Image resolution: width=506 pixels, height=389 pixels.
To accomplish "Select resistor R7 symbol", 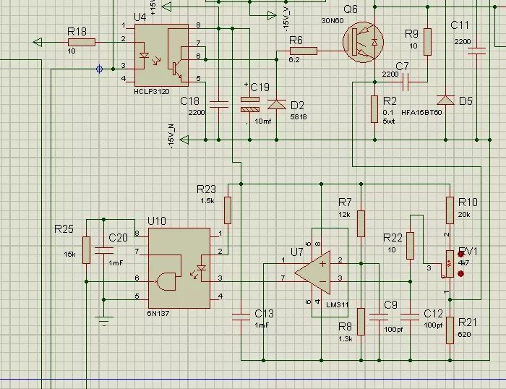I will tap(361, 223).
